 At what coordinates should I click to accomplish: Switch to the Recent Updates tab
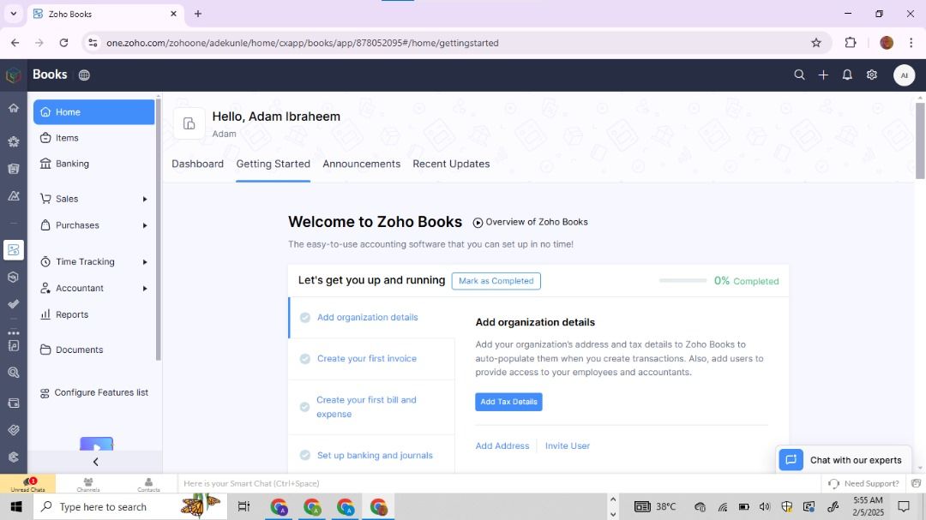point(451,164)
